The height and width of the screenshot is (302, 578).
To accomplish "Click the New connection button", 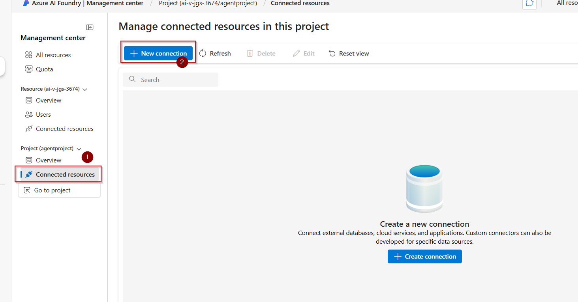I will (x=158, y=53).
